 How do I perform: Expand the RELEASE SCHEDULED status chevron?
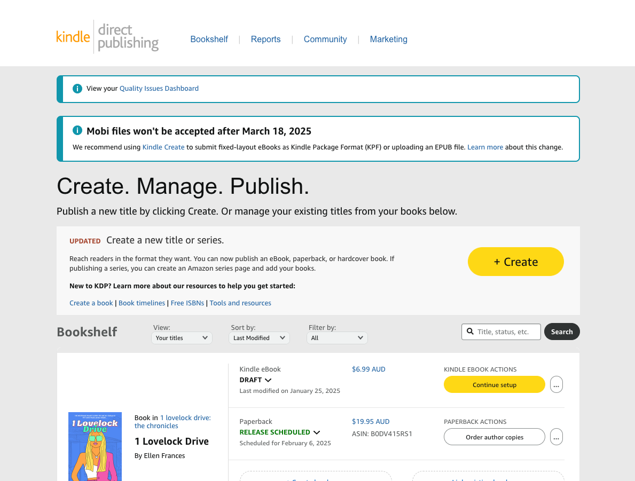[x=317, y=432]
